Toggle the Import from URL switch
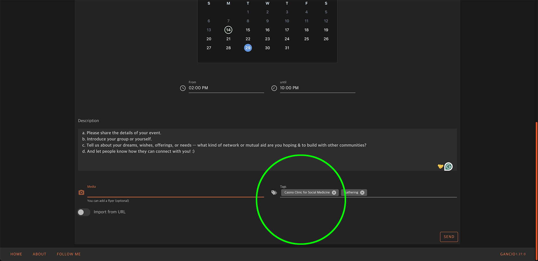 [84, 212]
